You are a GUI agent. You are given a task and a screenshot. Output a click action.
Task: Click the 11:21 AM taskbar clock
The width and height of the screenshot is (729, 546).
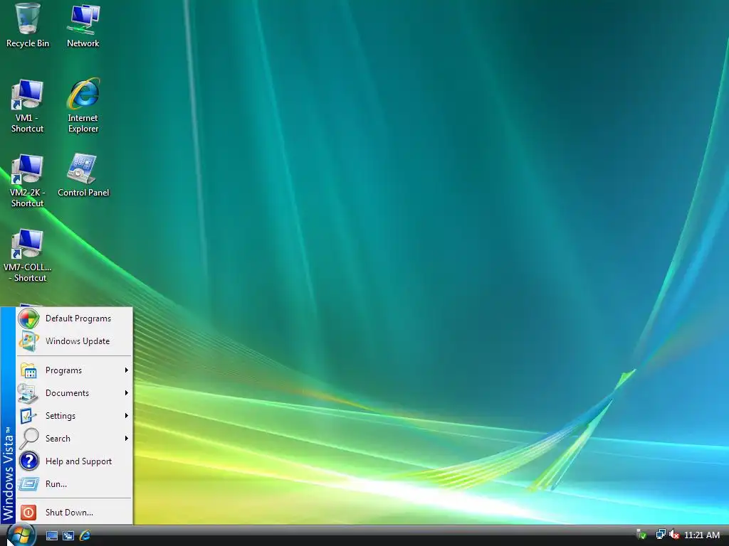point(701,535)
